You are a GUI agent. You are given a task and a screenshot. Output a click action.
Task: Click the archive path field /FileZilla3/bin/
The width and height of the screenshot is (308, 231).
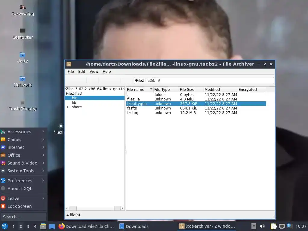(x=204, y=80)
